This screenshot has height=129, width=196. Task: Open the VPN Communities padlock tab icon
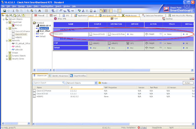click(23, 15)
